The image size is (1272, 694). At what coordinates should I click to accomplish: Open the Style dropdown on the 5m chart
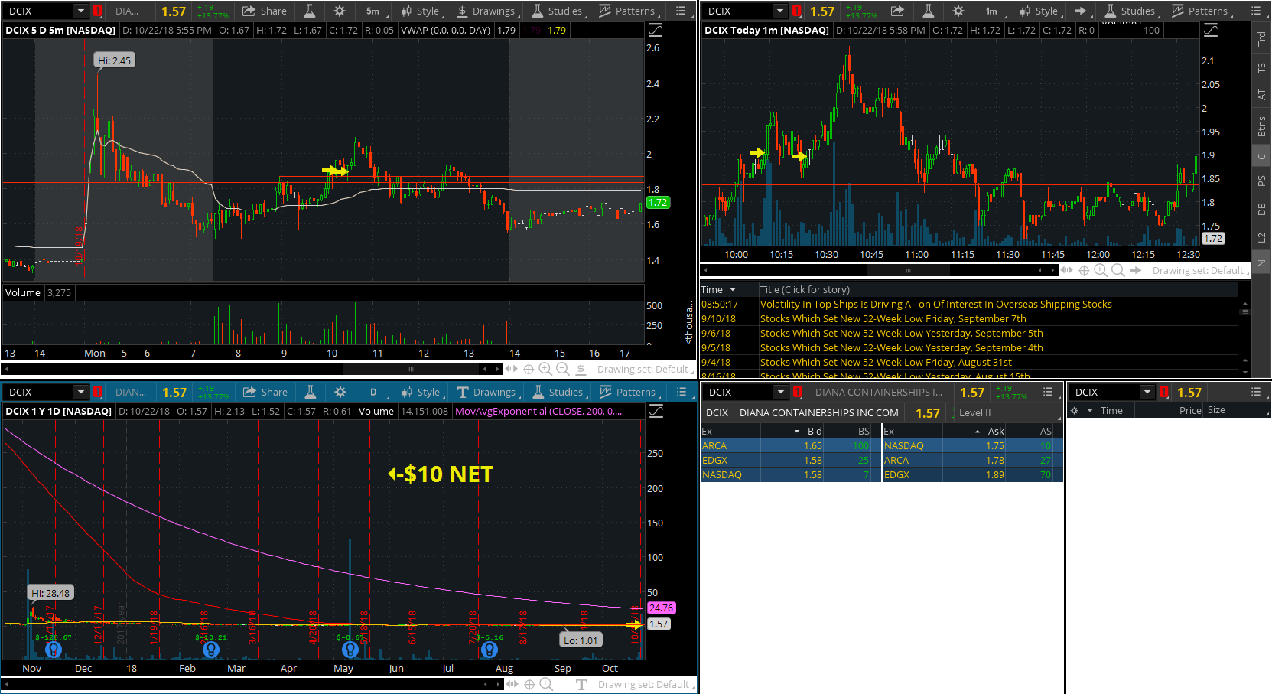click(421, 11)
